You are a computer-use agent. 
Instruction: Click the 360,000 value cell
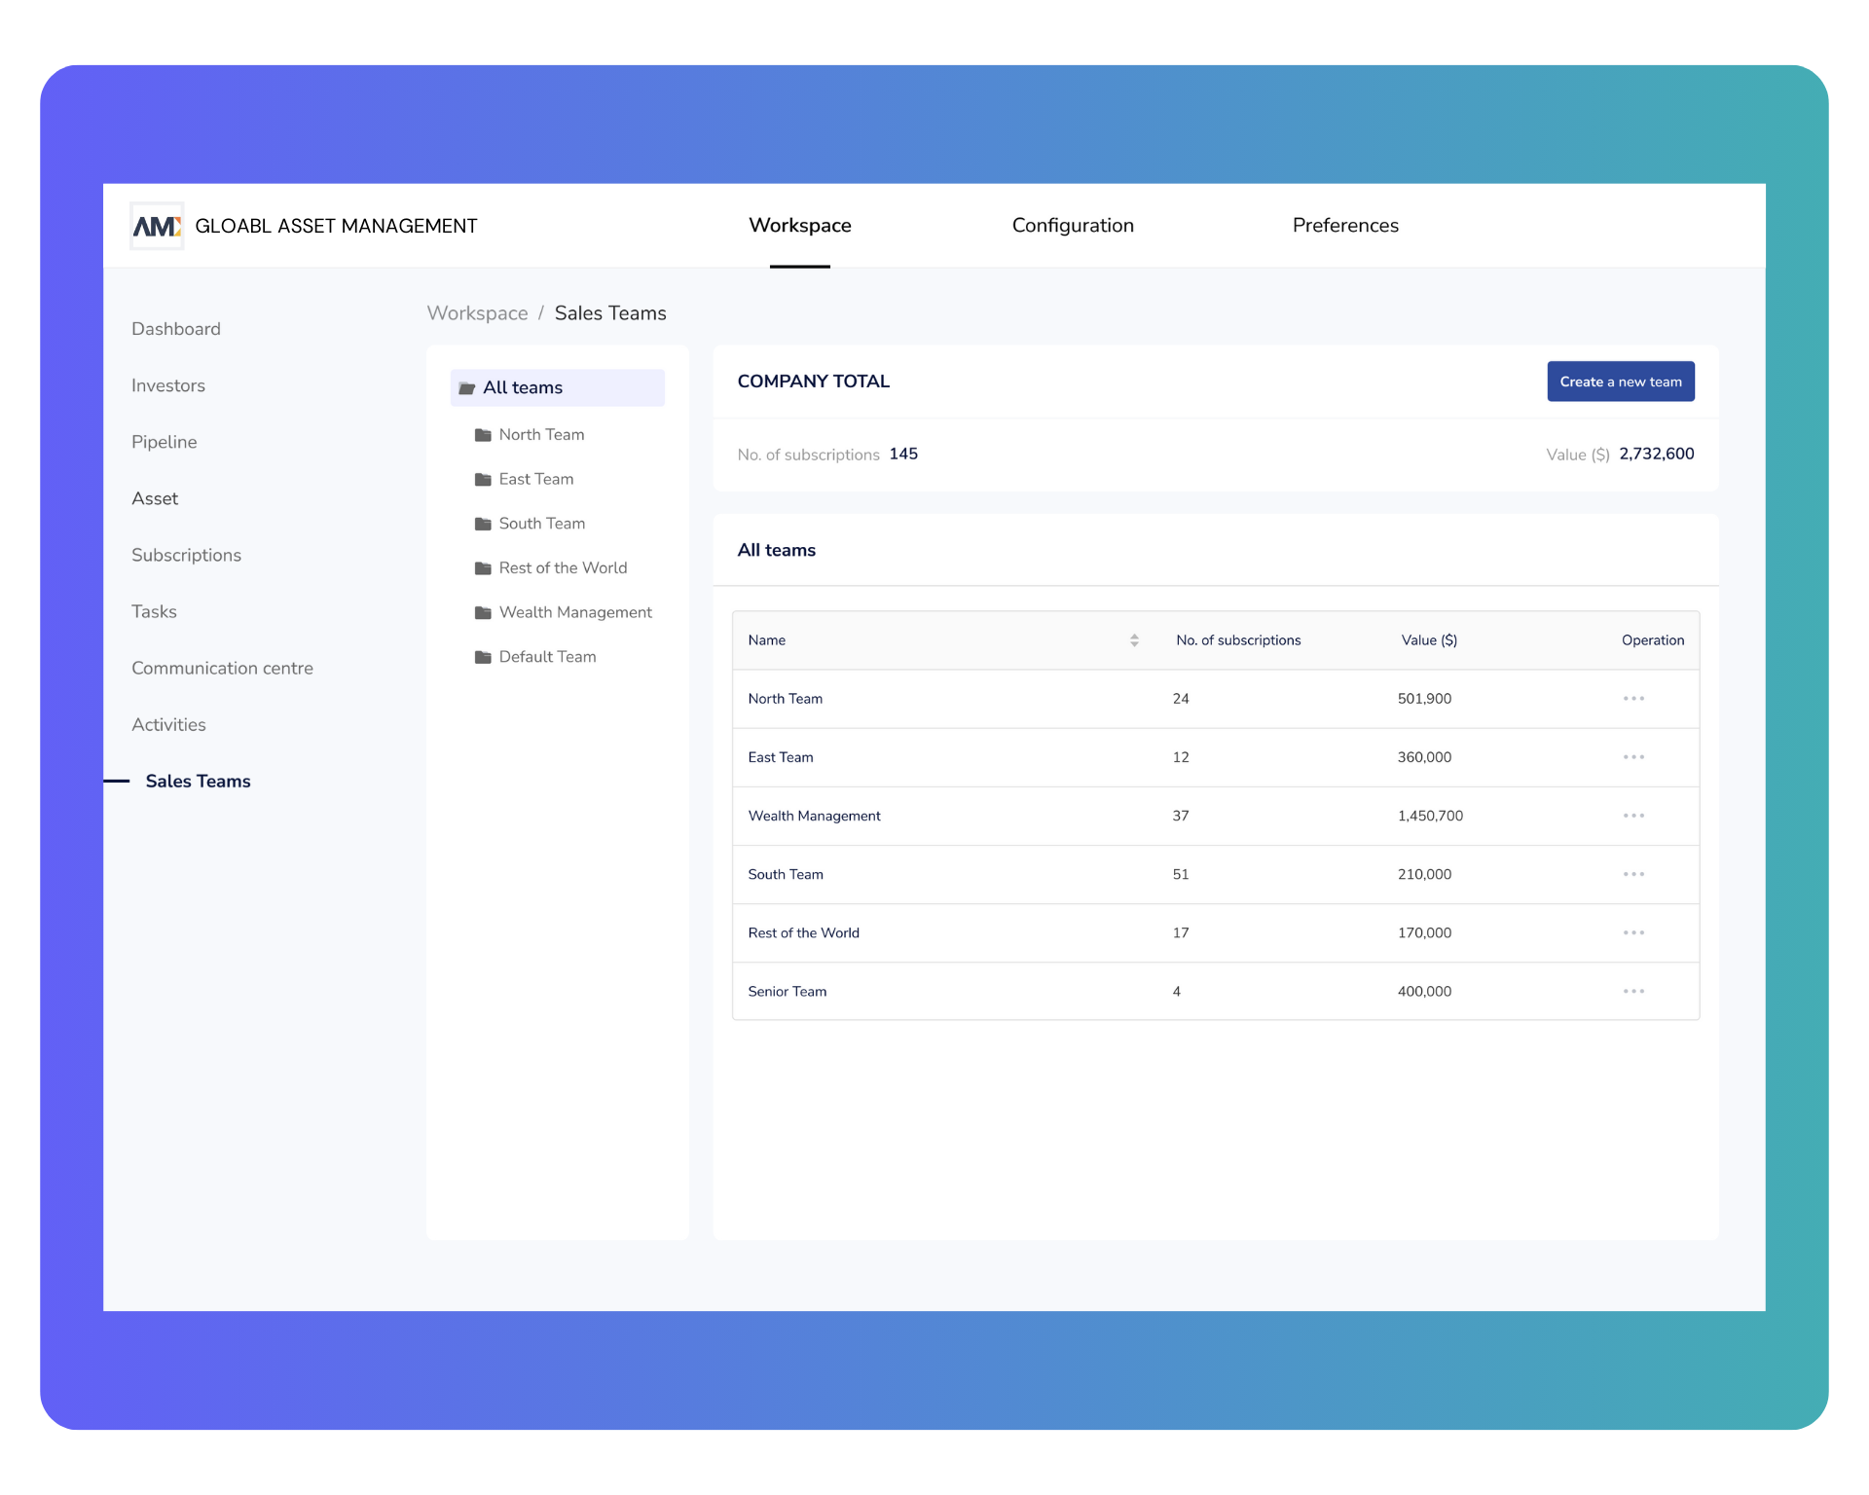point(1424,757)
